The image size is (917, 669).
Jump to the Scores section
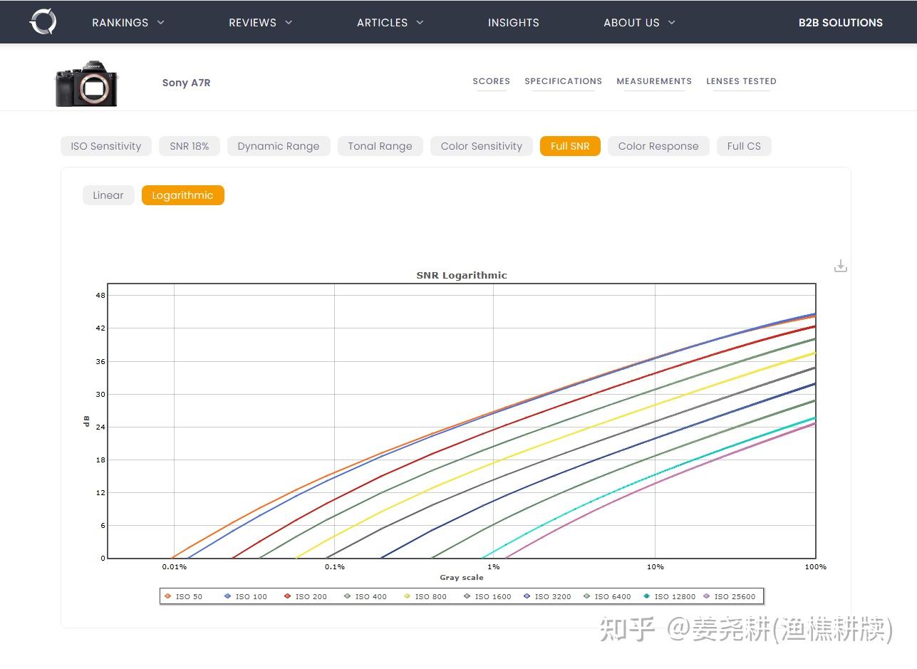click(491, 81)
